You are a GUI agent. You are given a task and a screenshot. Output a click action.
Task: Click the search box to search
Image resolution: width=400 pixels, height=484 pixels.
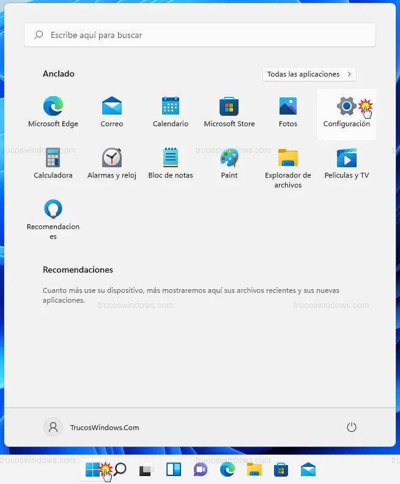(x=200, y=36)
